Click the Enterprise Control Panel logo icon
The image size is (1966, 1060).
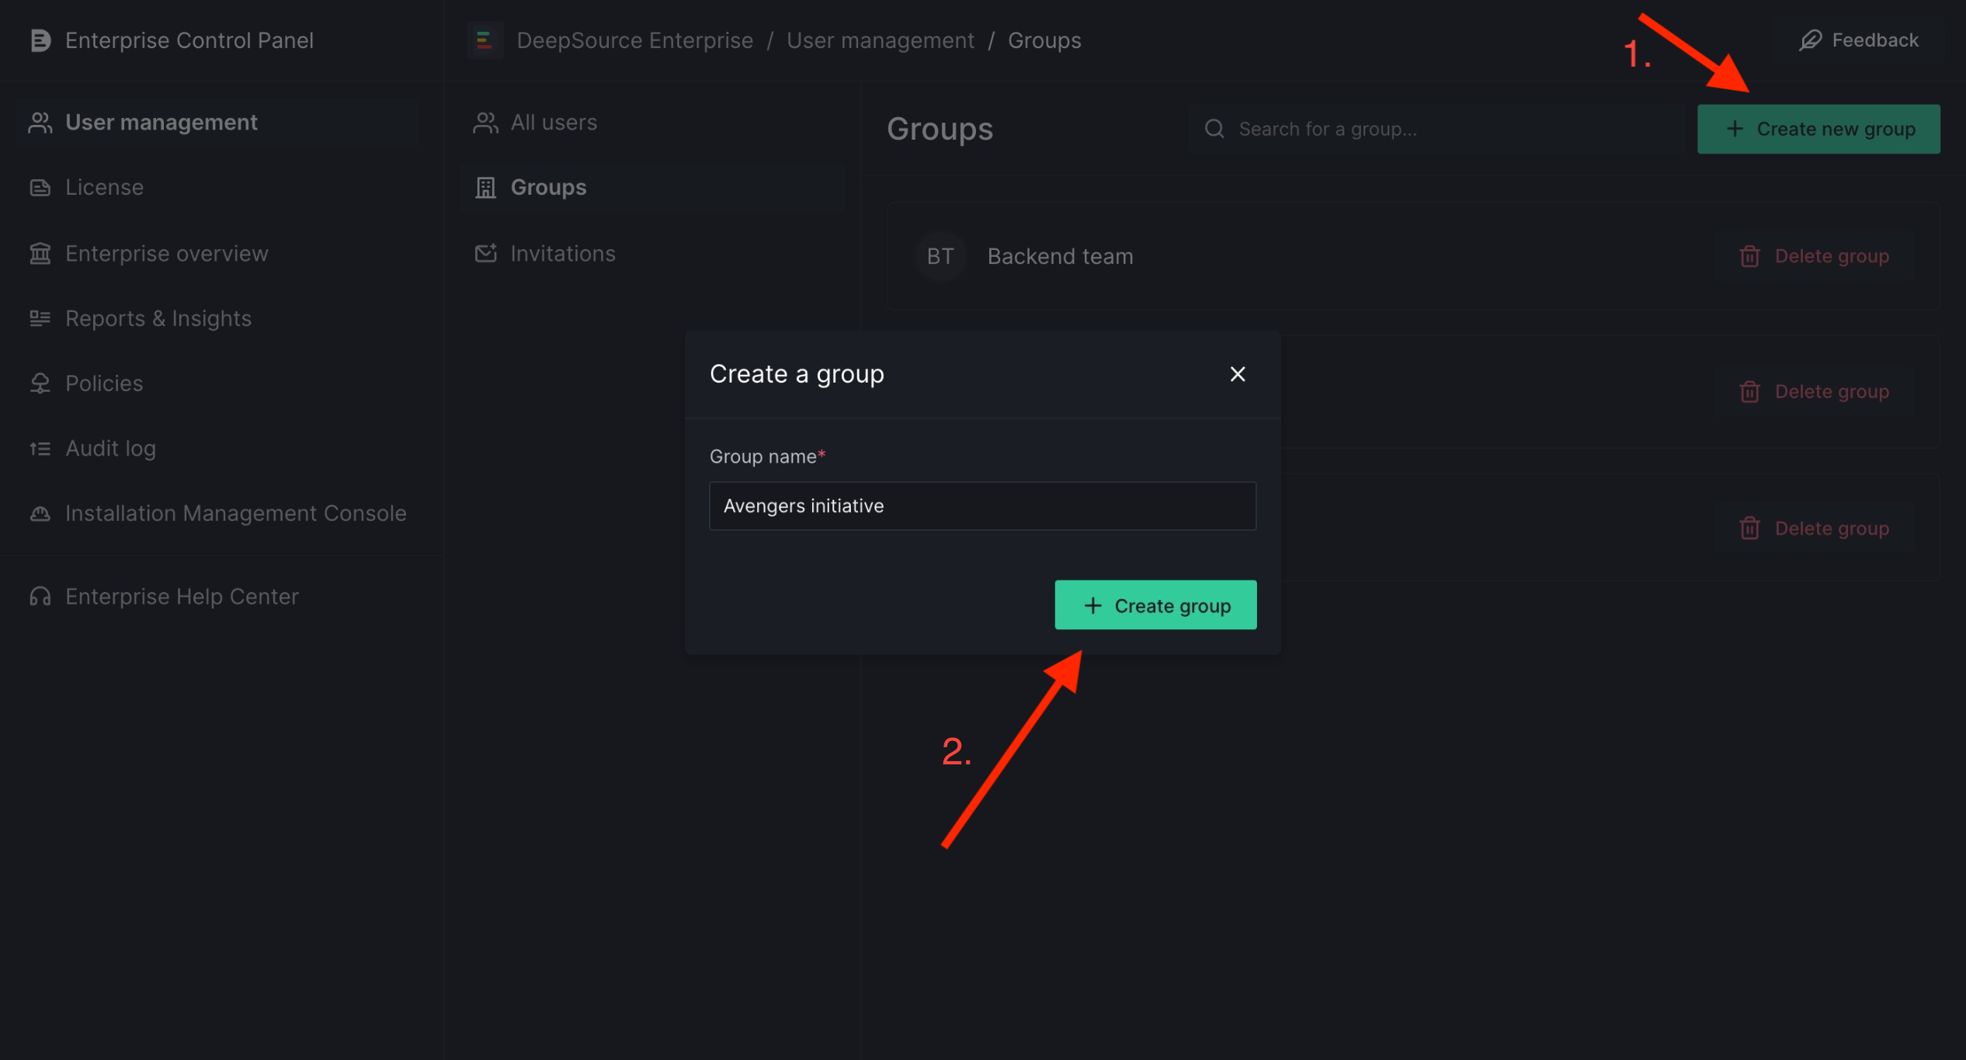(40, 40)
